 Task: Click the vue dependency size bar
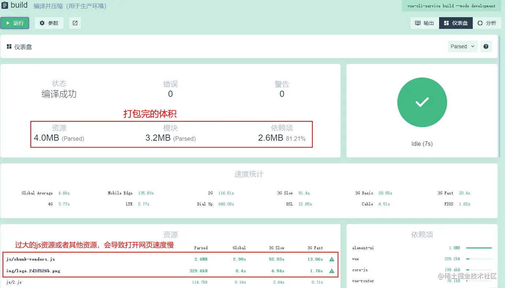(x=479, y=259)
